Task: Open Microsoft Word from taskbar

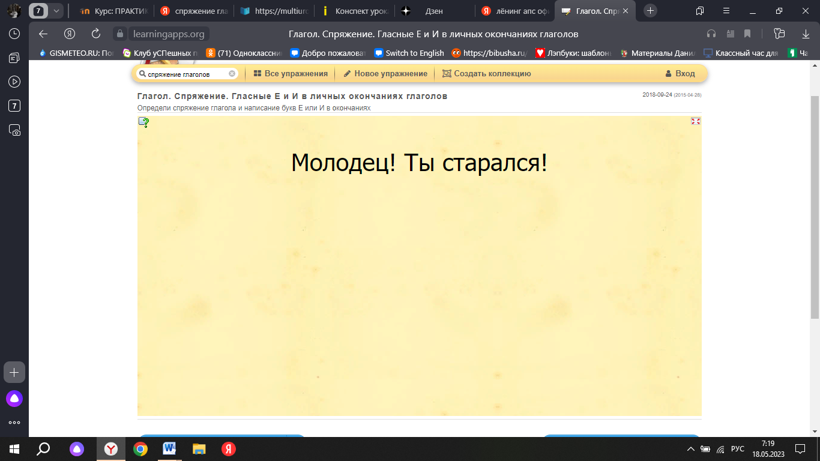Action: [170, 448]
